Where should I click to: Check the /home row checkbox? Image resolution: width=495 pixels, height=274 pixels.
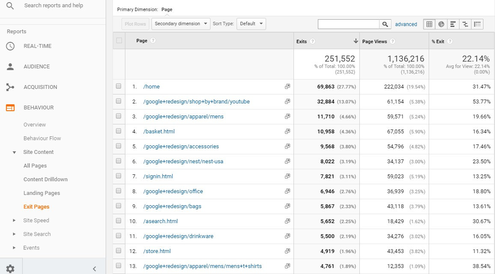click(x=119, y=86)
